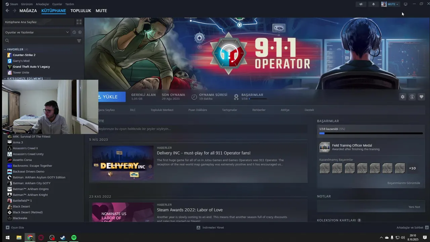This screenshot has width=430, height=242.
Task: Add game to favorites heart icon
Action: [421, 97]
